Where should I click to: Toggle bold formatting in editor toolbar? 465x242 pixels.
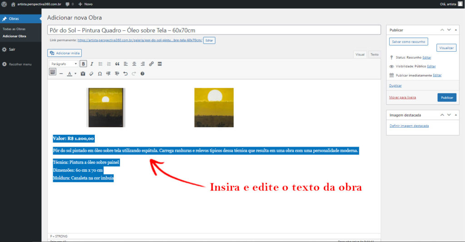pyautogui.click(x=84, y=64)
